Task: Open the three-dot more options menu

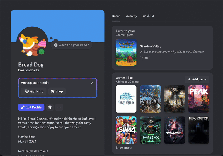Action: [x=59, y=107]
